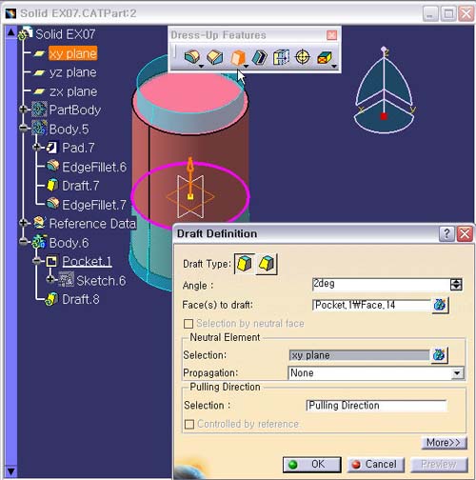Expand the Sketch.6 tree node

pyautogui.click(x=50, y=279)
